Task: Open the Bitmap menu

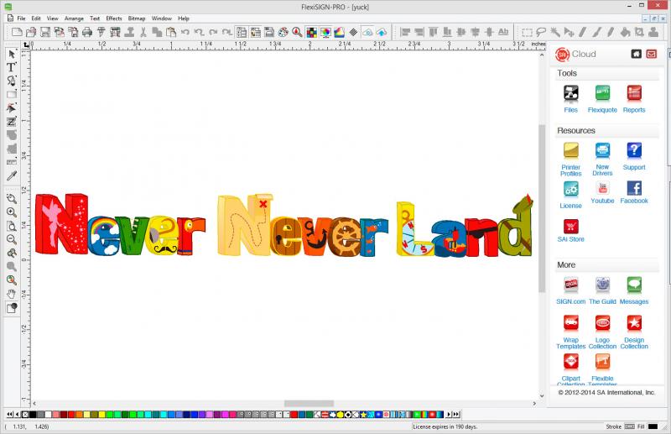Action: [137, 18]
